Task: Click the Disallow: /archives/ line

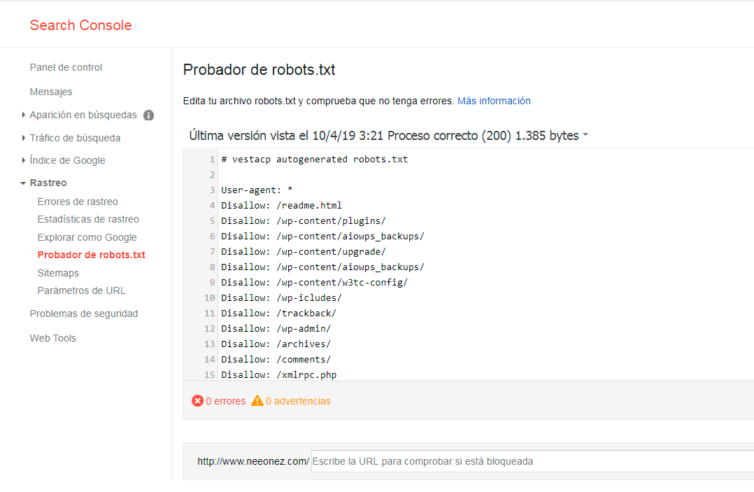Action: [x=276, y=344]
